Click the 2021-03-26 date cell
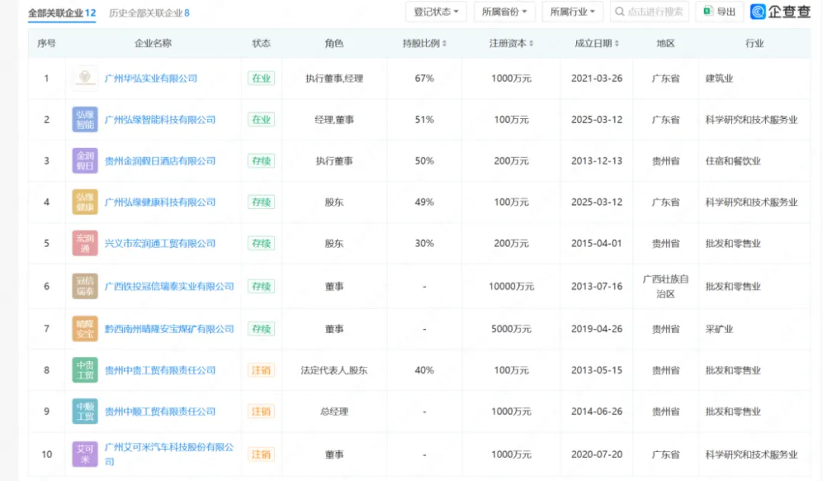 point(597,79)
